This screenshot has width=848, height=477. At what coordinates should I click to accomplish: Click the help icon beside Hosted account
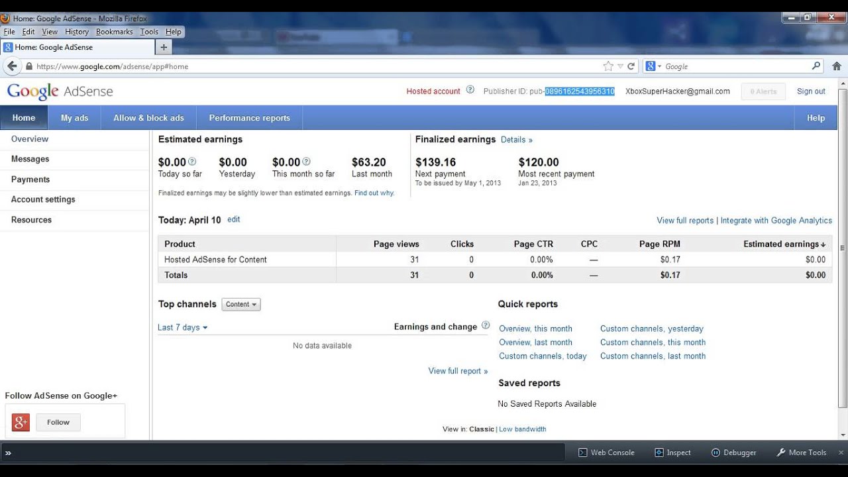pyautogui.click(x=470, y=90)
